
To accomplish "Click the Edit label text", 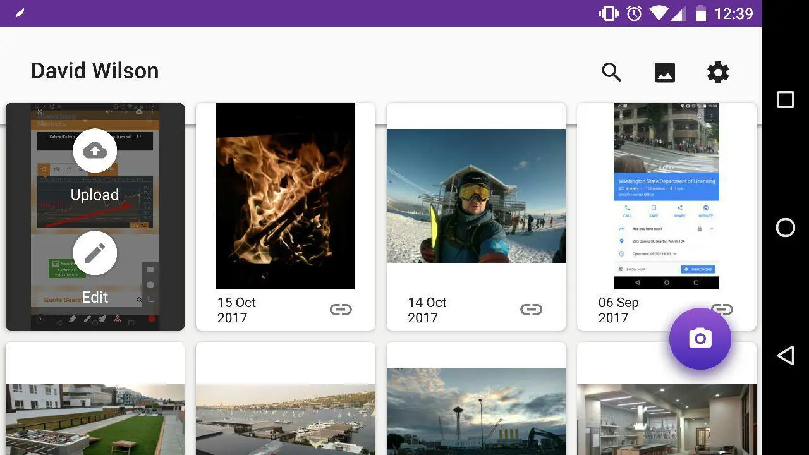I will [95, 297].
